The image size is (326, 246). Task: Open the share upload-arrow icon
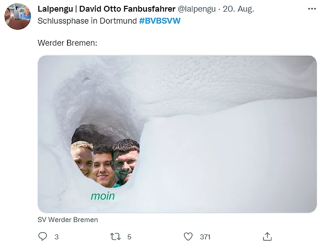click(267, 237)
